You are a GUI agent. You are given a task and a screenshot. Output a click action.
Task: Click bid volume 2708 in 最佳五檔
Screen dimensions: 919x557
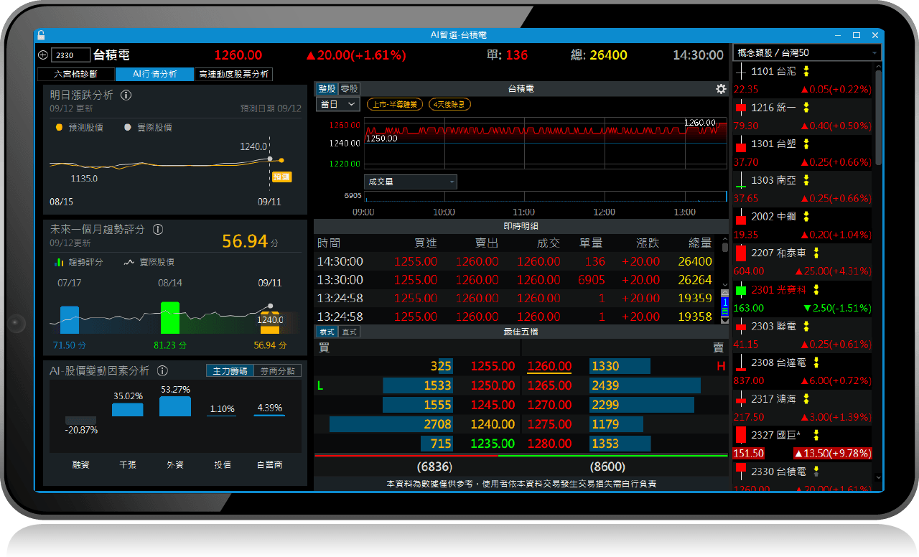437,424
